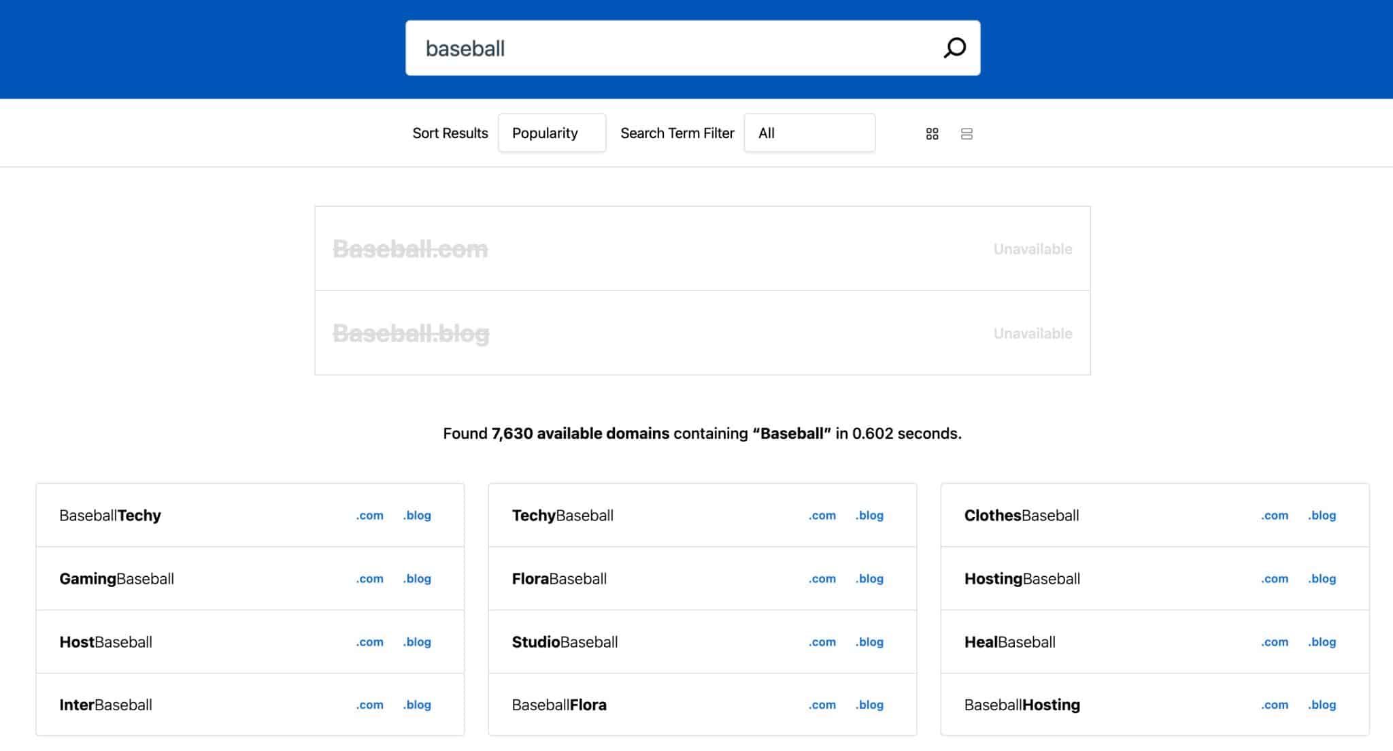
Task: Open the Sort Results Popularity dropdown
Action: [x=552, y=133]
